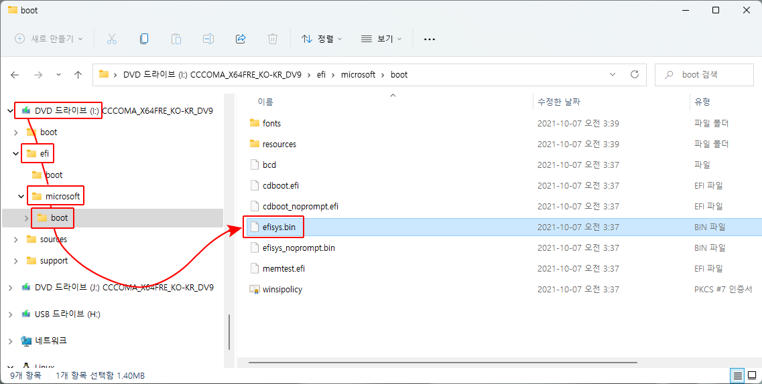
Task: Collapse the DVD drive (I:) tree node
Action: point(11,111)
